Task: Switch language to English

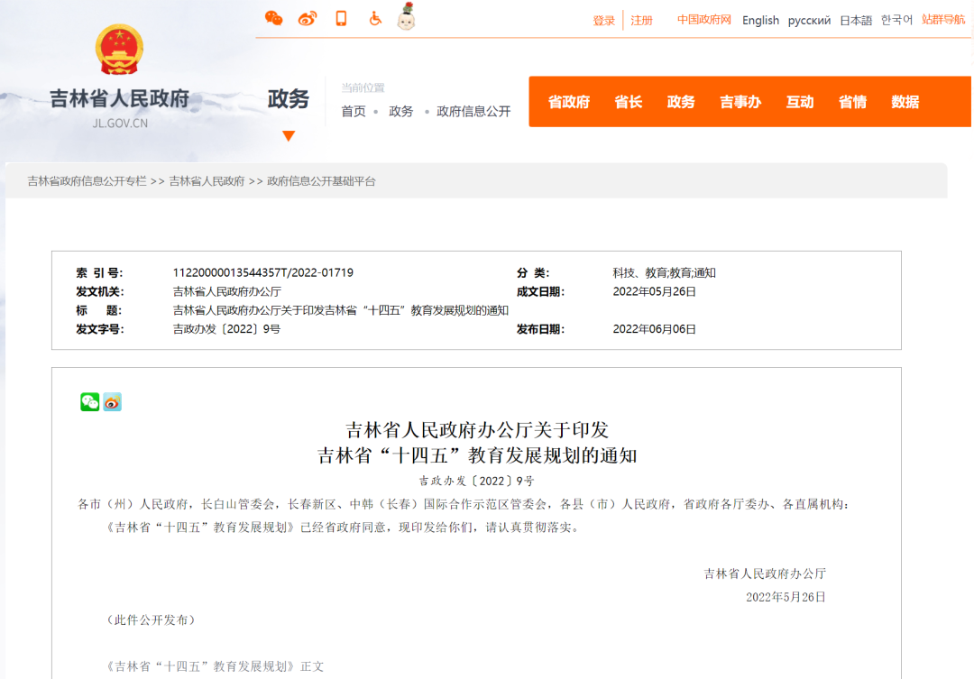Action: [760, 21]
